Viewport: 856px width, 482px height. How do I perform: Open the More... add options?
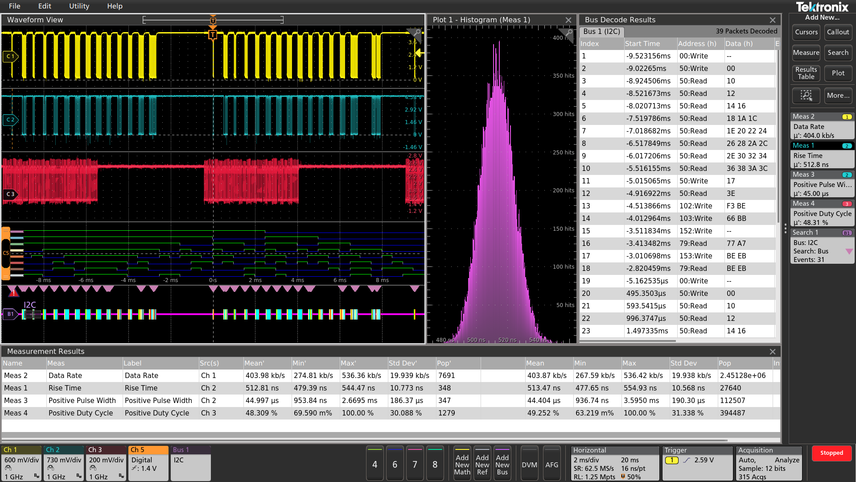838,96
